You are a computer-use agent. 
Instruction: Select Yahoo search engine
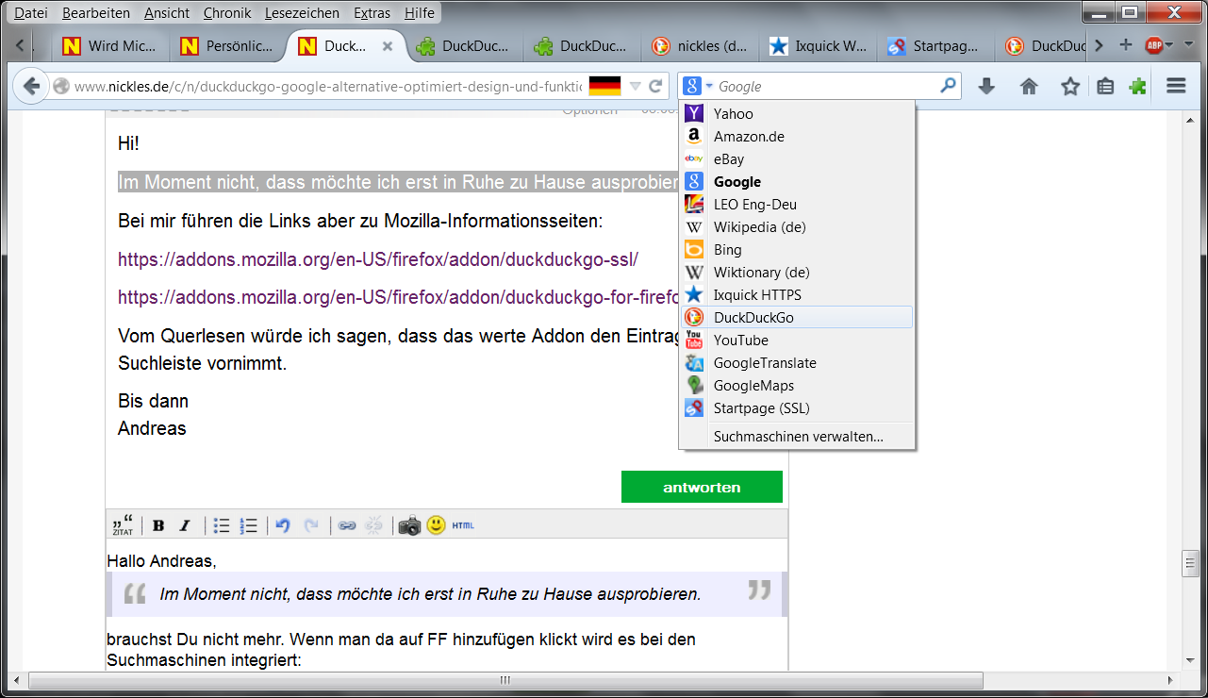click(x=797, y=113)
